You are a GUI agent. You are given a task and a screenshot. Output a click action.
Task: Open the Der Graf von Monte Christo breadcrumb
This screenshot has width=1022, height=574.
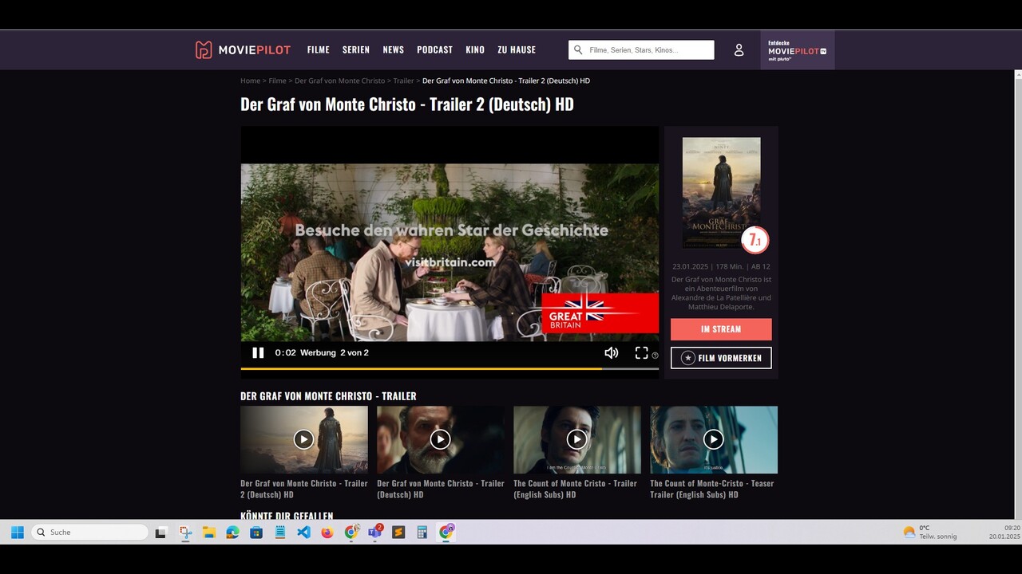339,81
